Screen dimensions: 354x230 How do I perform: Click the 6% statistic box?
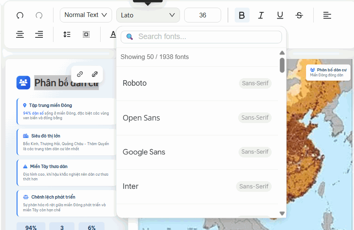pyautogui.click(x=92, y=226)
